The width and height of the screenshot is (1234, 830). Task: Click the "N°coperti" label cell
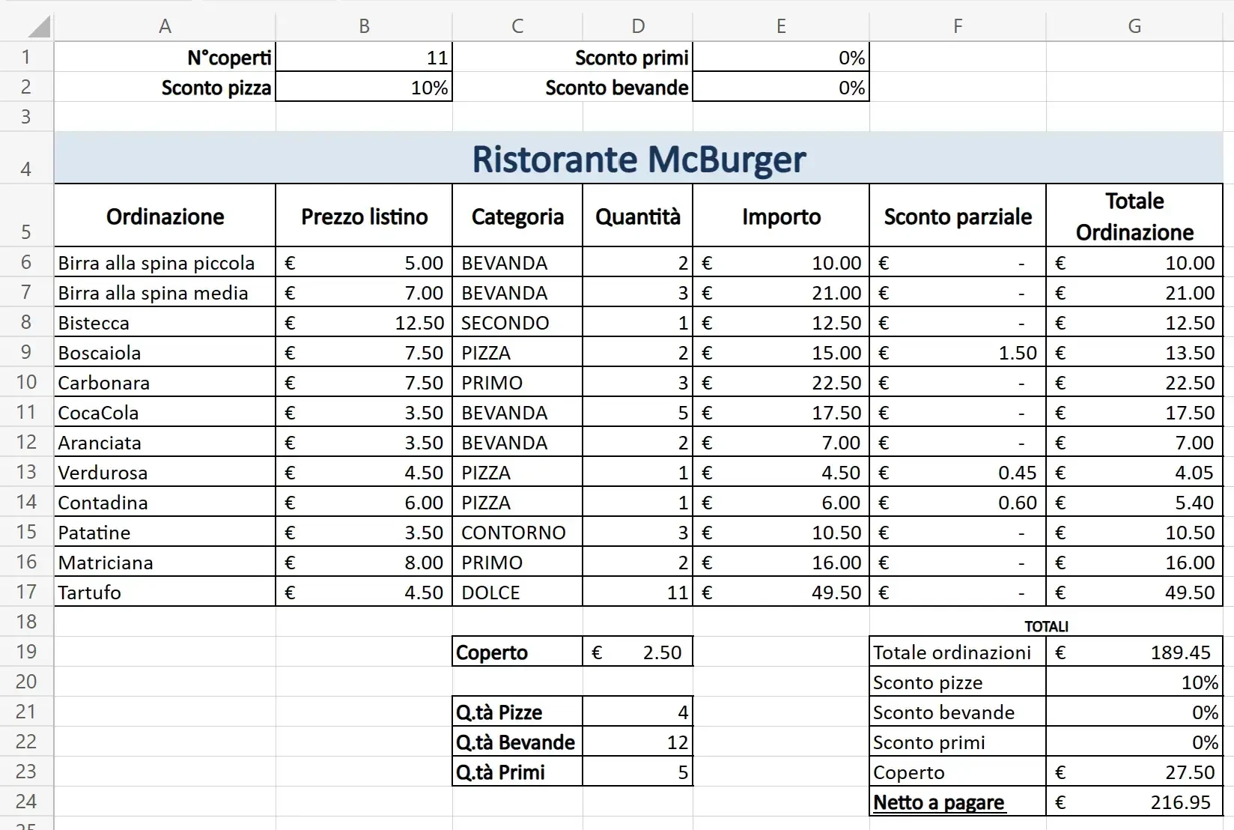(165, 57)
